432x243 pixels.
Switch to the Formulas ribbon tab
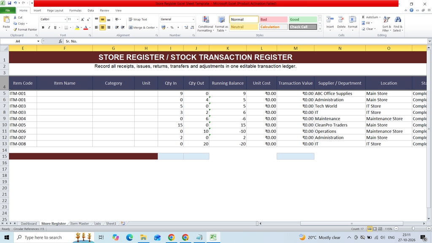point(75,11)
